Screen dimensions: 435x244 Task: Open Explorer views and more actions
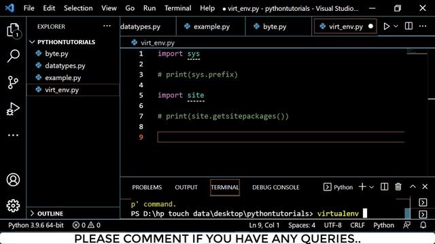[x=107, y=26]
